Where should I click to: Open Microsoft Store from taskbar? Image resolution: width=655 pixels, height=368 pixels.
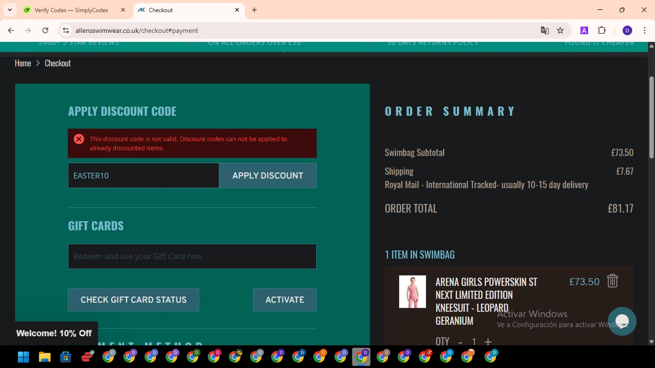point(65,357)
